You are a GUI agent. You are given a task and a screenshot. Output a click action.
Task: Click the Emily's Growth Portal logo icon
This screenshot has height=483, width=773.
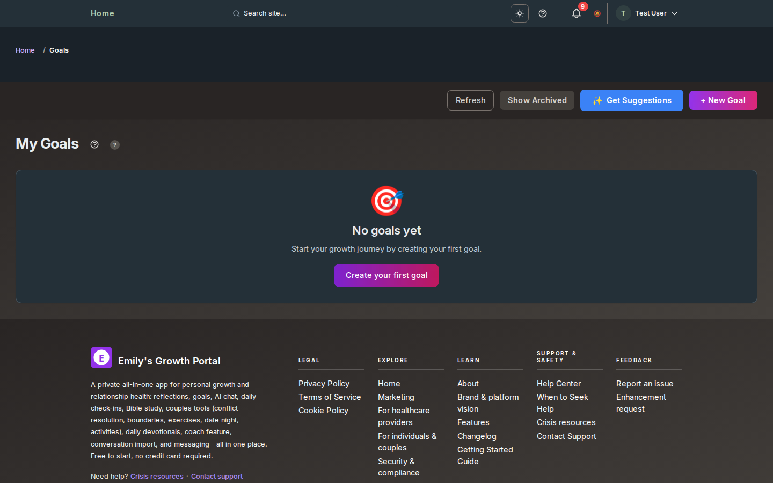pyautogui.click(x=101, y=357)
